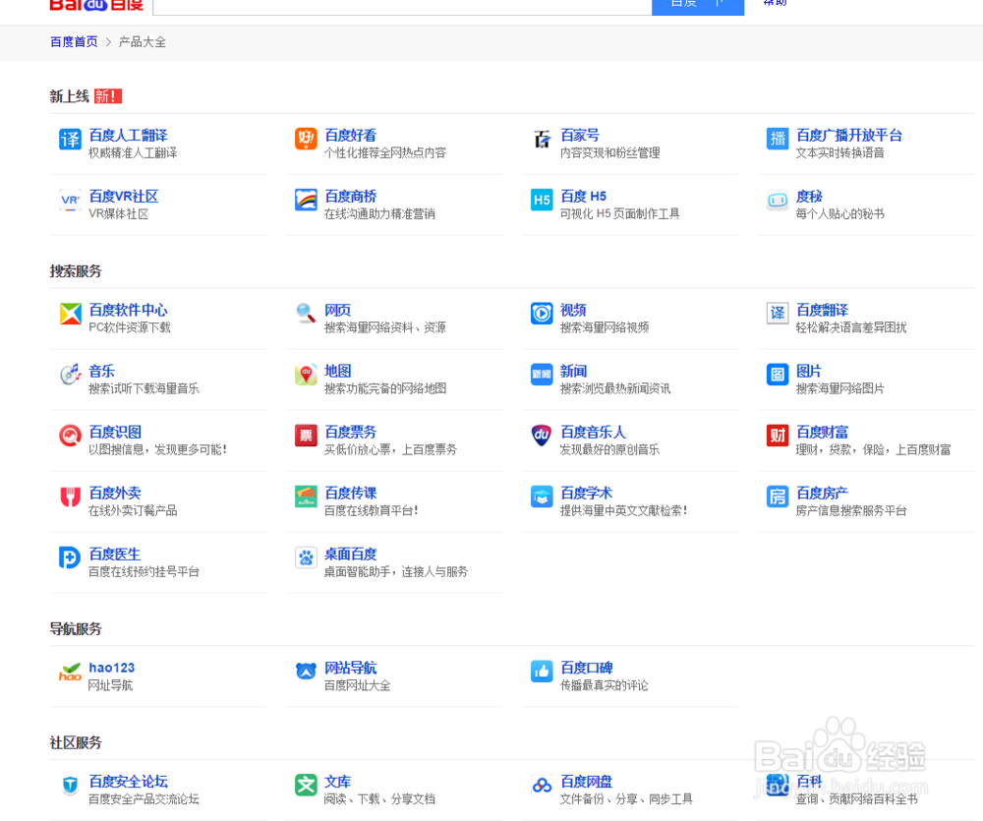Open the 百度商桥 rainbow icon
983x821 pixels.
(306, 200)
